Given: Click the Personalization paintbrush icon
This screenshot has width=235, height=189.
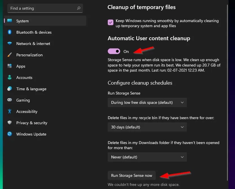Looking at the screenshot, I should pyautogui.click(x=10, y=55).
